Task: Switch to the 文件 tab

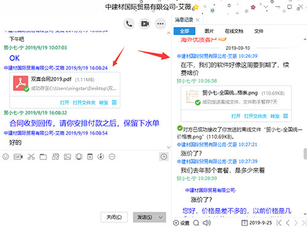Action: [258, 31]
